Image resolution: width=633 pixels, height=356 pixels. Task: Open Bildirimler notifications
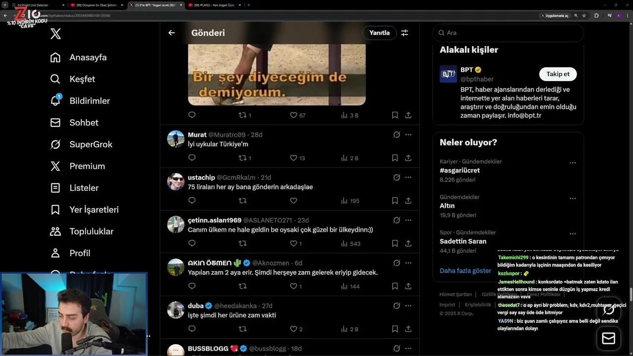(x=80, y=101)
